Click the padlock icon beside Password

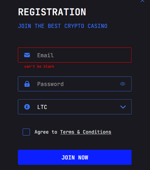pos(27,84)
